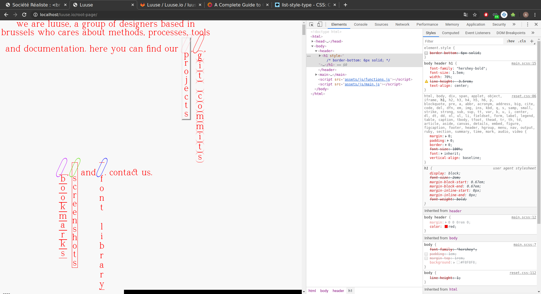
Task: Toggle the margin-top 1rem checkbox
Action: [x=426, y=258]
